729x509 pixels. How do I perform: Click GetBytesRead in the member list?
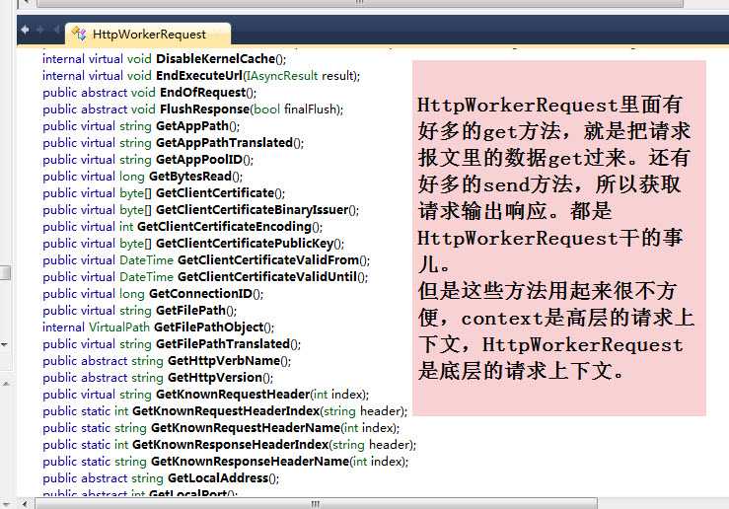click(190, 177)
